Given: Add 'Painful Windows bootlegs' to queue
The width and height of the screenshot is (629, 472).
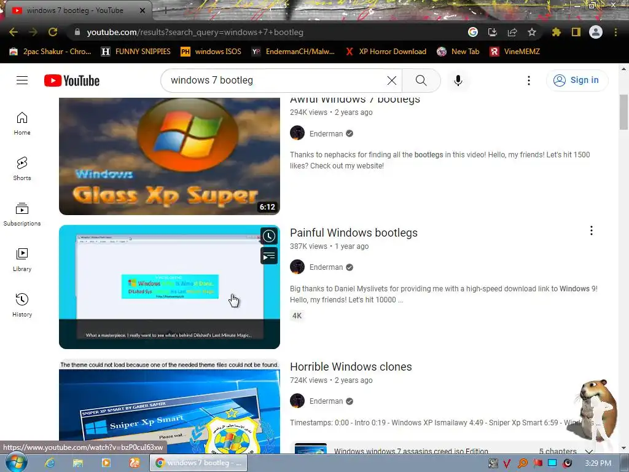Looking at the screenshot, I should pos(269,256).
